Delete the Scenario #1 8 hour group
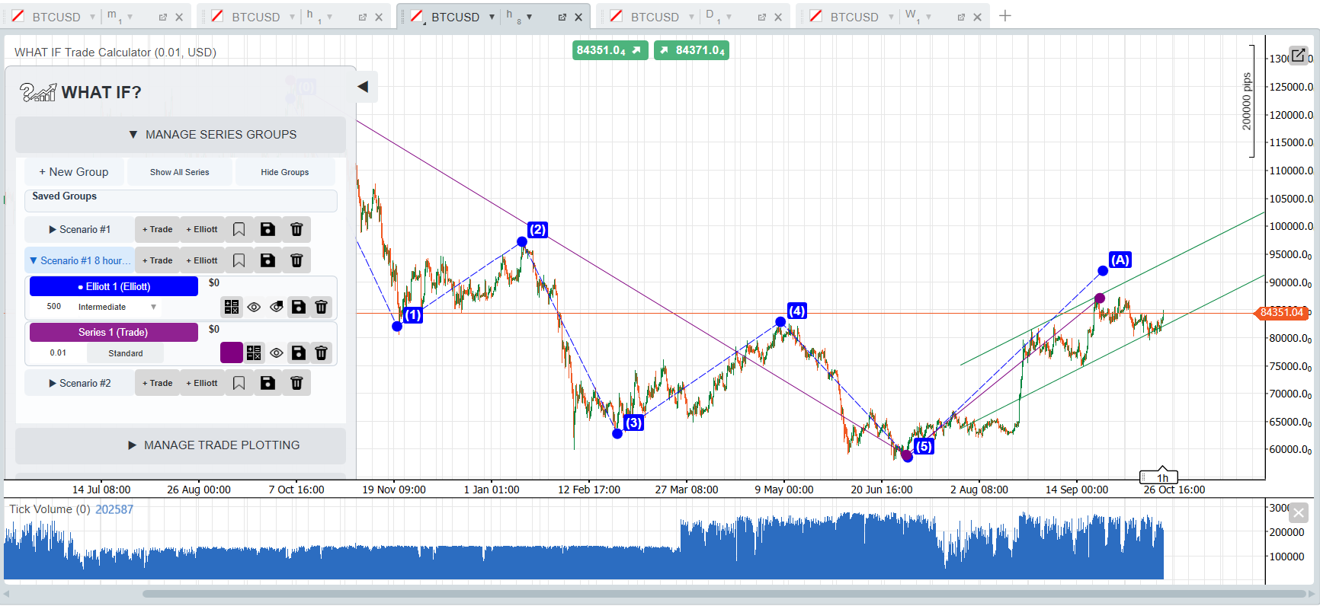The width and height of the screenshot is (1320, 606). (296, 260)
